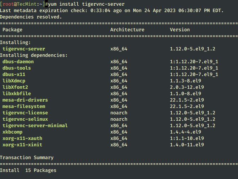Click the dbus-daemon package row

pos(110,62)
